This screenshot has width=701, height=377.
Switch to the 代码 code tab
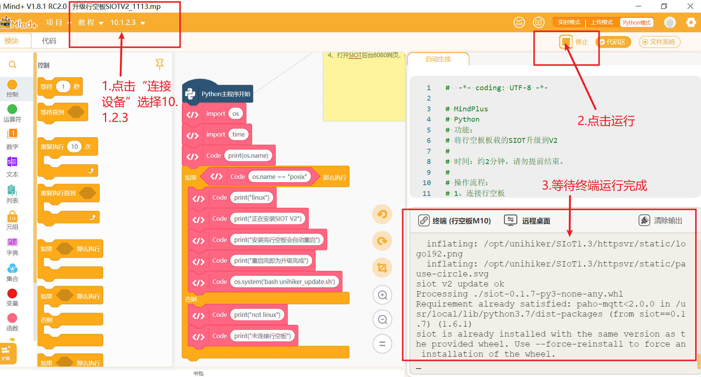49,41
